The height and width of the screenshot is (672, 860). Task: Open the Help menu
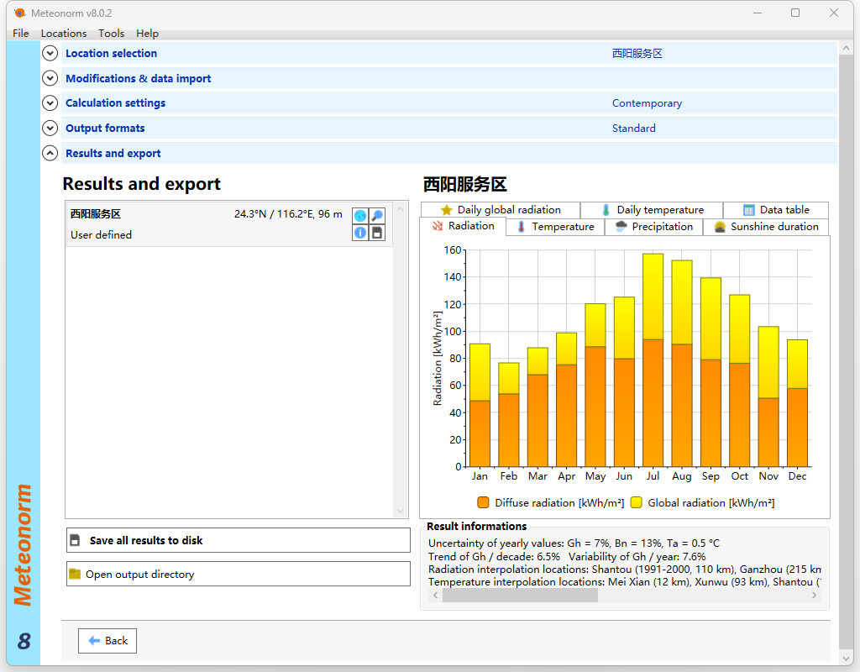(x=147, y=34)
